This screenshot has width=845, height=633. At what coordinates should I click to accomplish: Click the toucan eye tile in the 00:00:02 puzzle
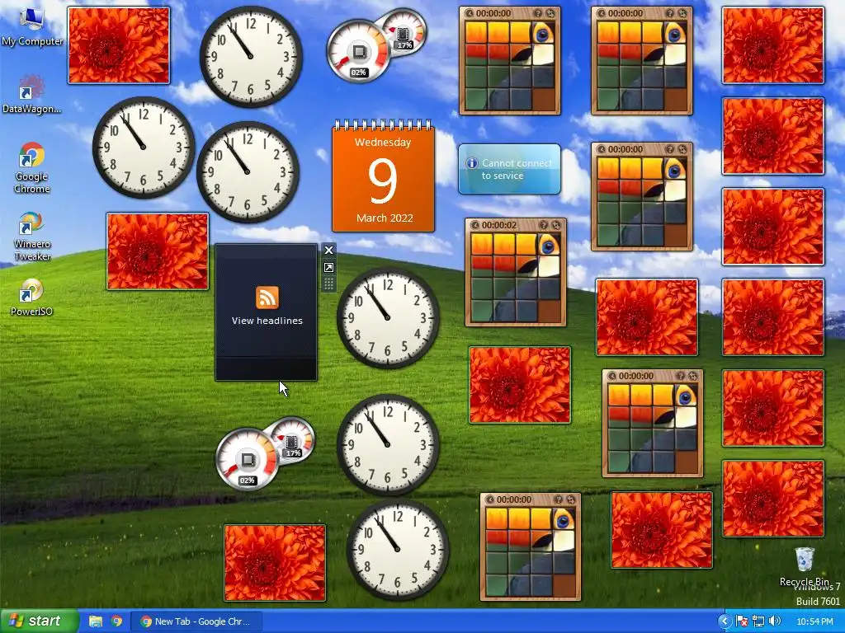click(x=549, y=244)
